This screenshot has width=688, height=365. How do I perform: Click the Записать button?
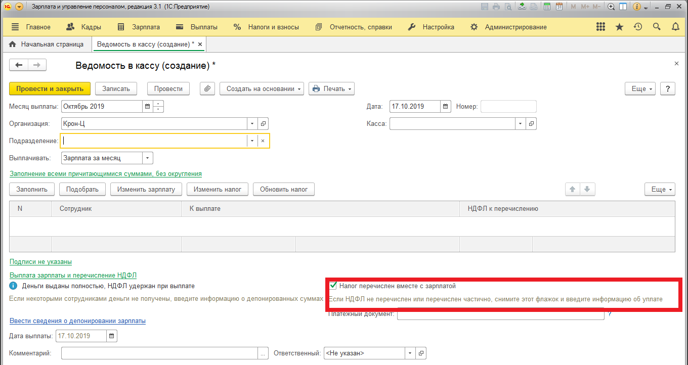116,88
